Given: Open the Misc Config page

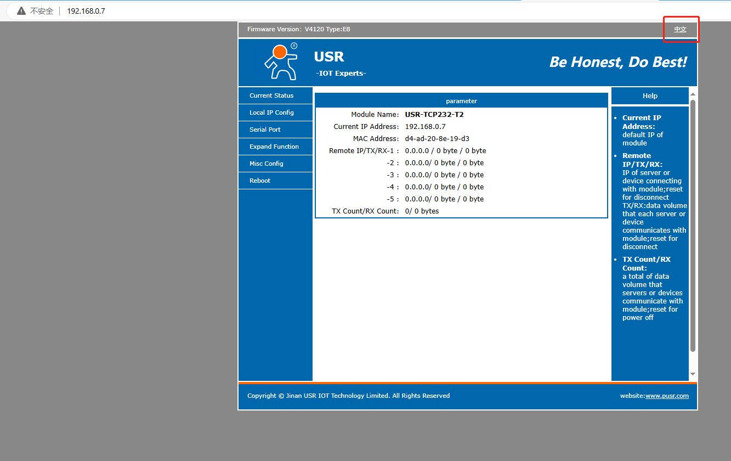Looking at the screenshot, I should pos(267,164).
